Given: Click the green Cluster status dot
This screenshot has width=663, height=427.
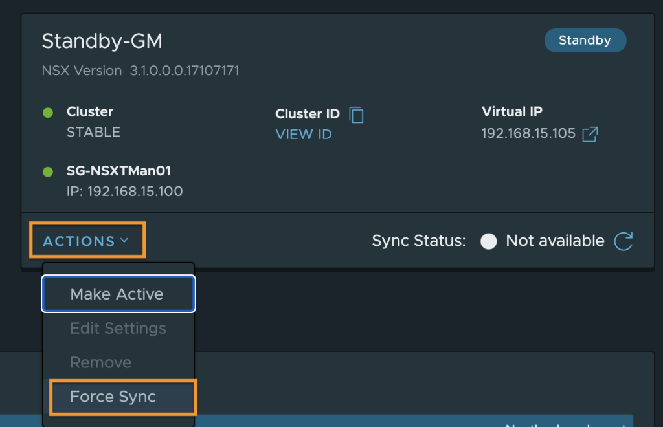Looking at the screenshot, I should [x=48, y=113].
